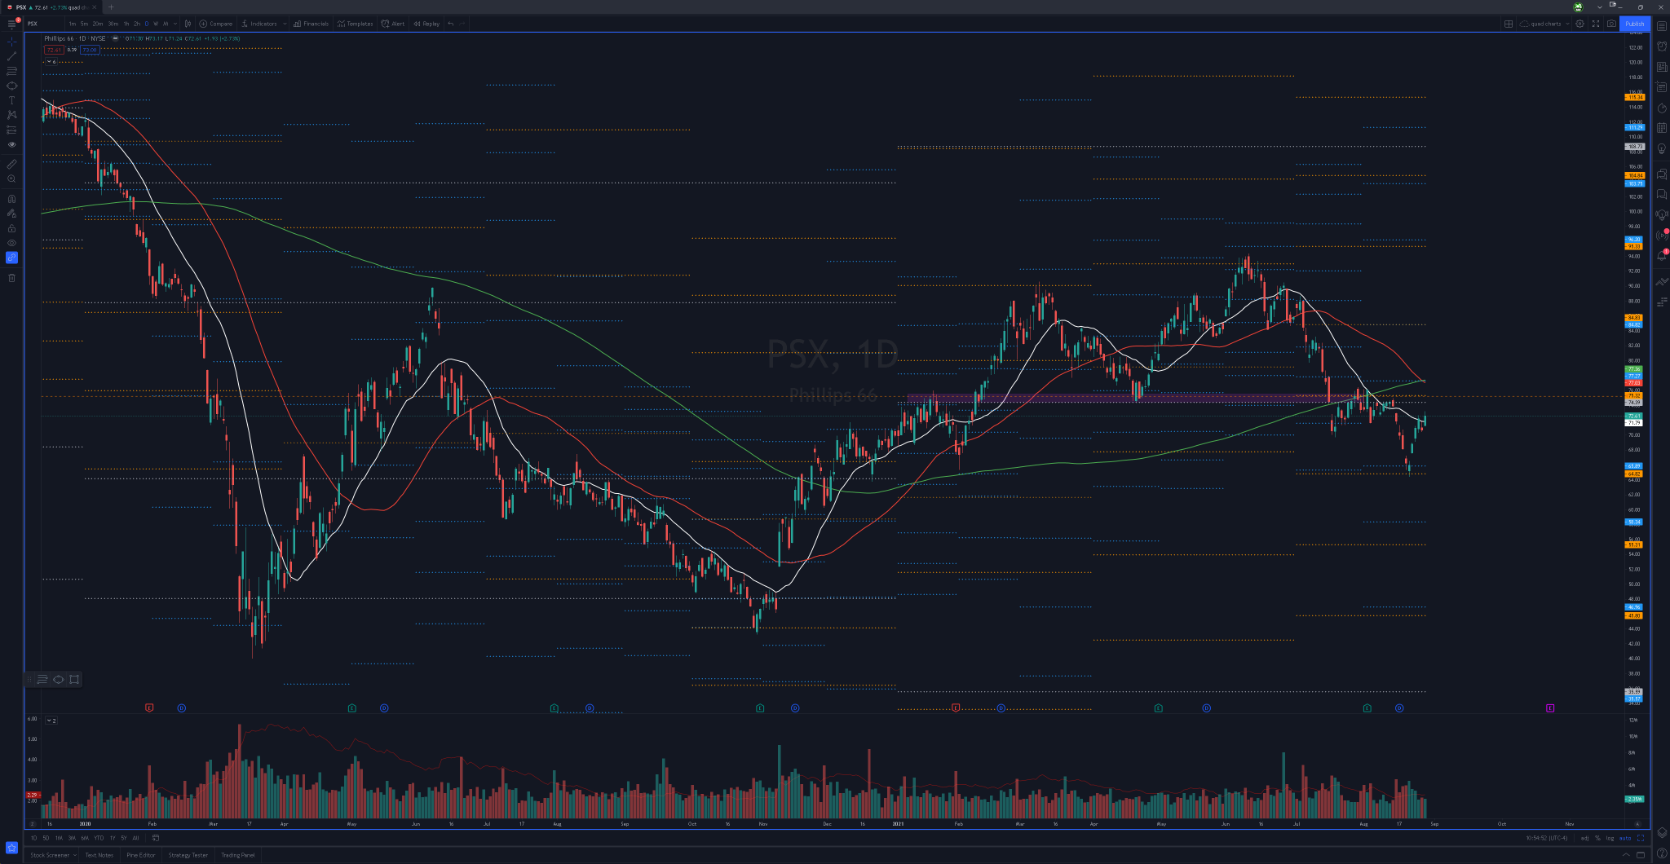This screenshot has height=864, width=1670.
Task: Redo the last chart action
Action: pyautogui.click(x=462, y=24)
